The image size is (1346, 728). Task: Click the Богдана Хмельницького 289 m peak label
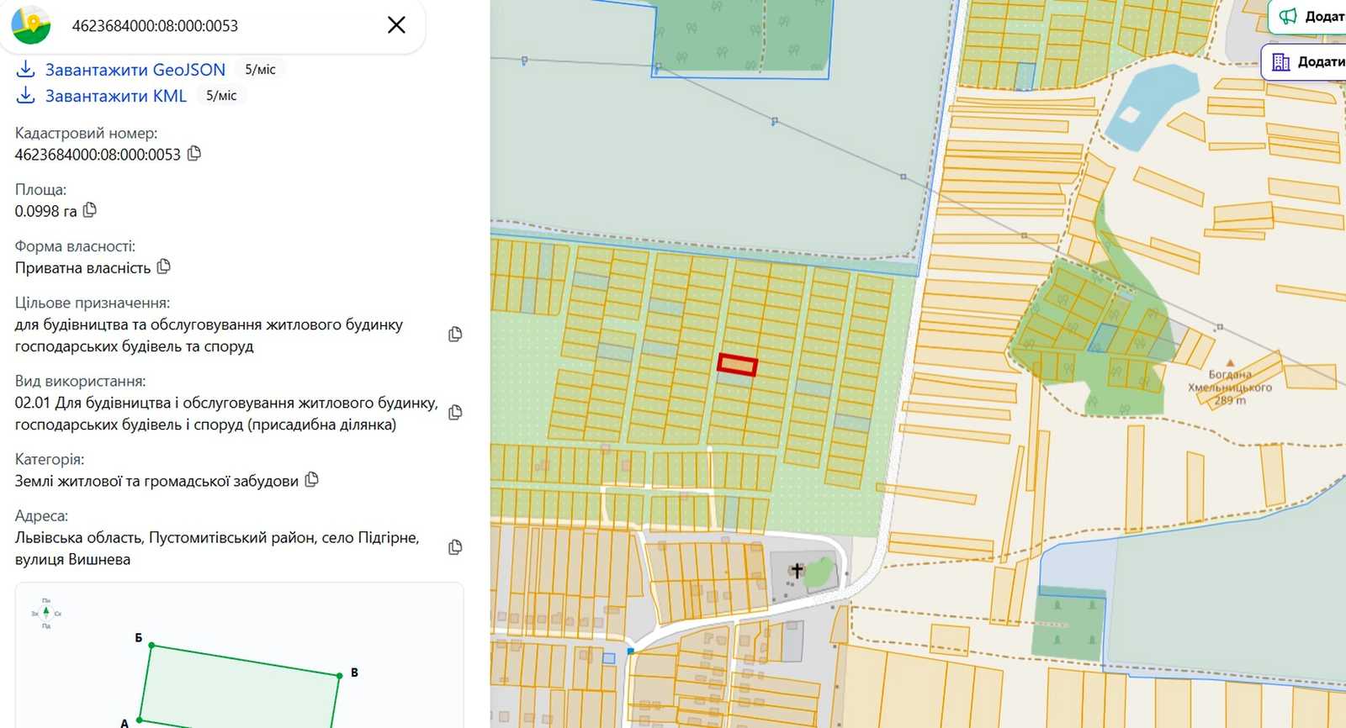1230,386
